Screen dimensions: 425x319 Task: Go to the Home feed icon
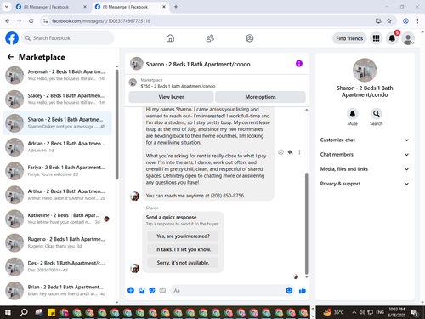coord(170,38)
